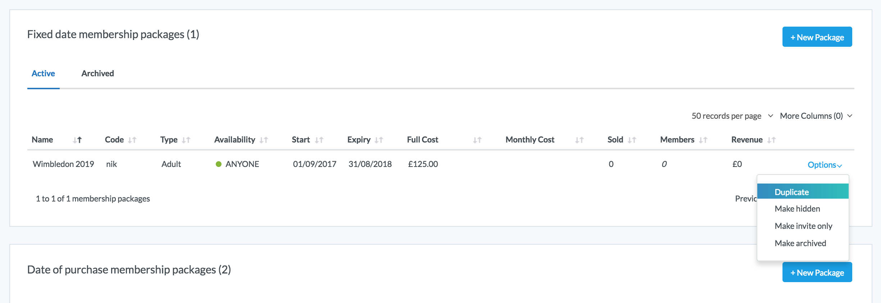Select the Active tab

(43, 73)
